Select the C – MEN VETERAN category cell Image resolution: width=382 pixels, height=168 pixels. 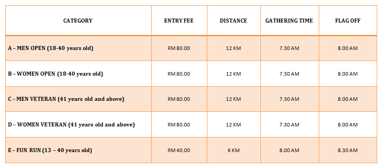(x=78, y=99)
